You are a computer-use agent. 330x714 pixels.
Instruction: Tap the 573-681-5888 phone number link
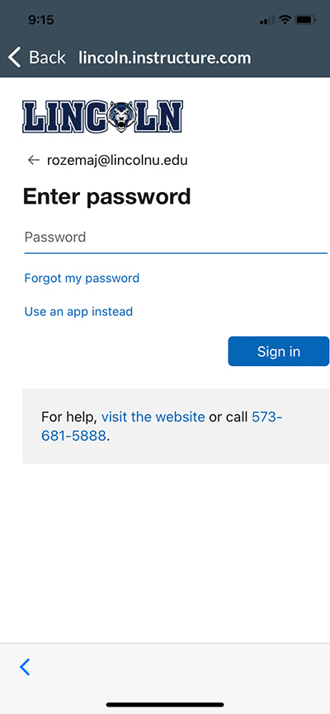(x=162, y=427)
